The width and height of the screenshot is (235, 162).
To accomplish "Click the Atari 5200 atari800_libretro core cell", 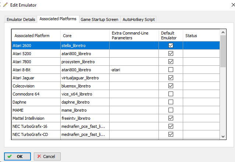I will [85, 54].
